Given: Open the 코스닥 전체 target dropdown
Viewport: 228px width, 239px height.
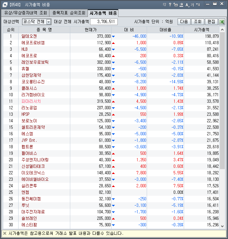Looking at the screenshot, I should tap(48, 22).
